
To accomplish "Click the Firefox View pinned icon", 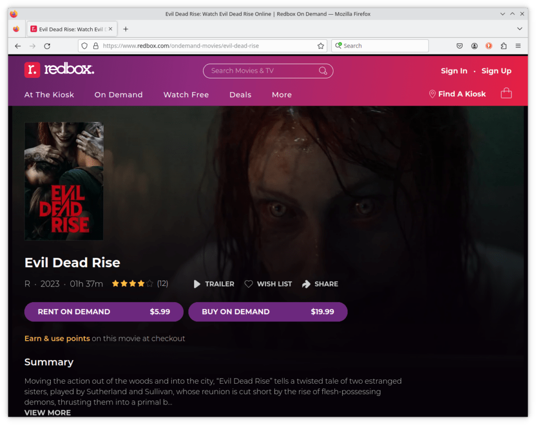I will tap(16, 29).
